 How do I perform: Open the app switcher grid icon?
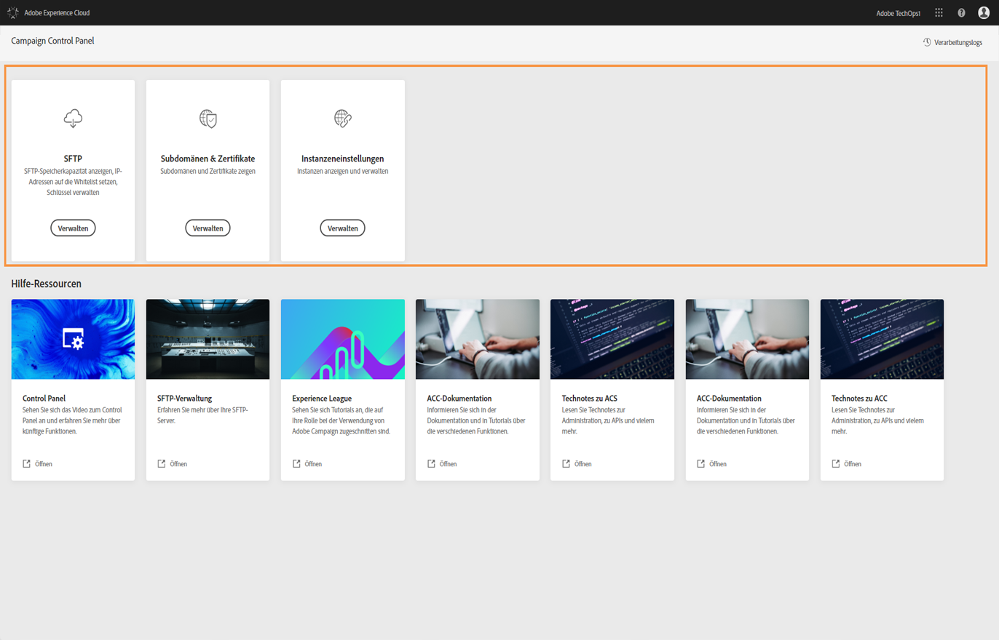pyautogui.click(x=939, y=12)
